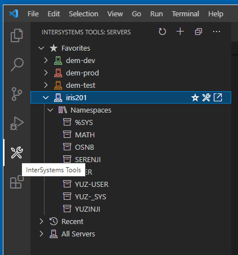Open the Extensions view icon
238x255 pixels.
click(x=17, y=182)
